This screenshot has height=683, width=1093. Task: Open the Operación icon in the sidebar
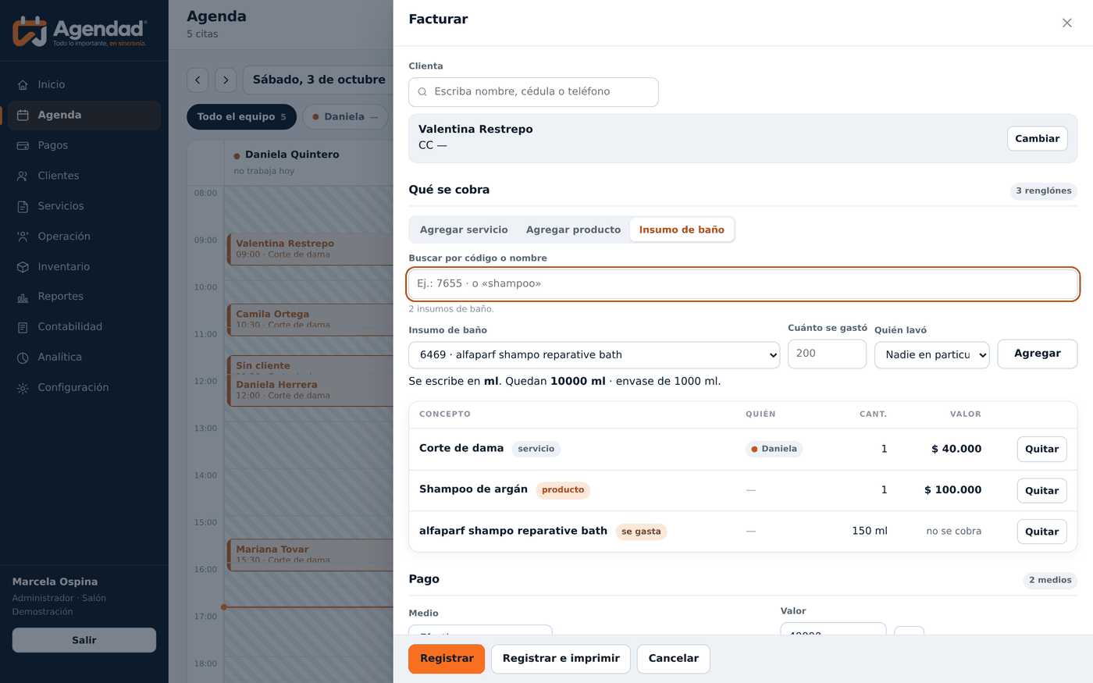(23, 237)
